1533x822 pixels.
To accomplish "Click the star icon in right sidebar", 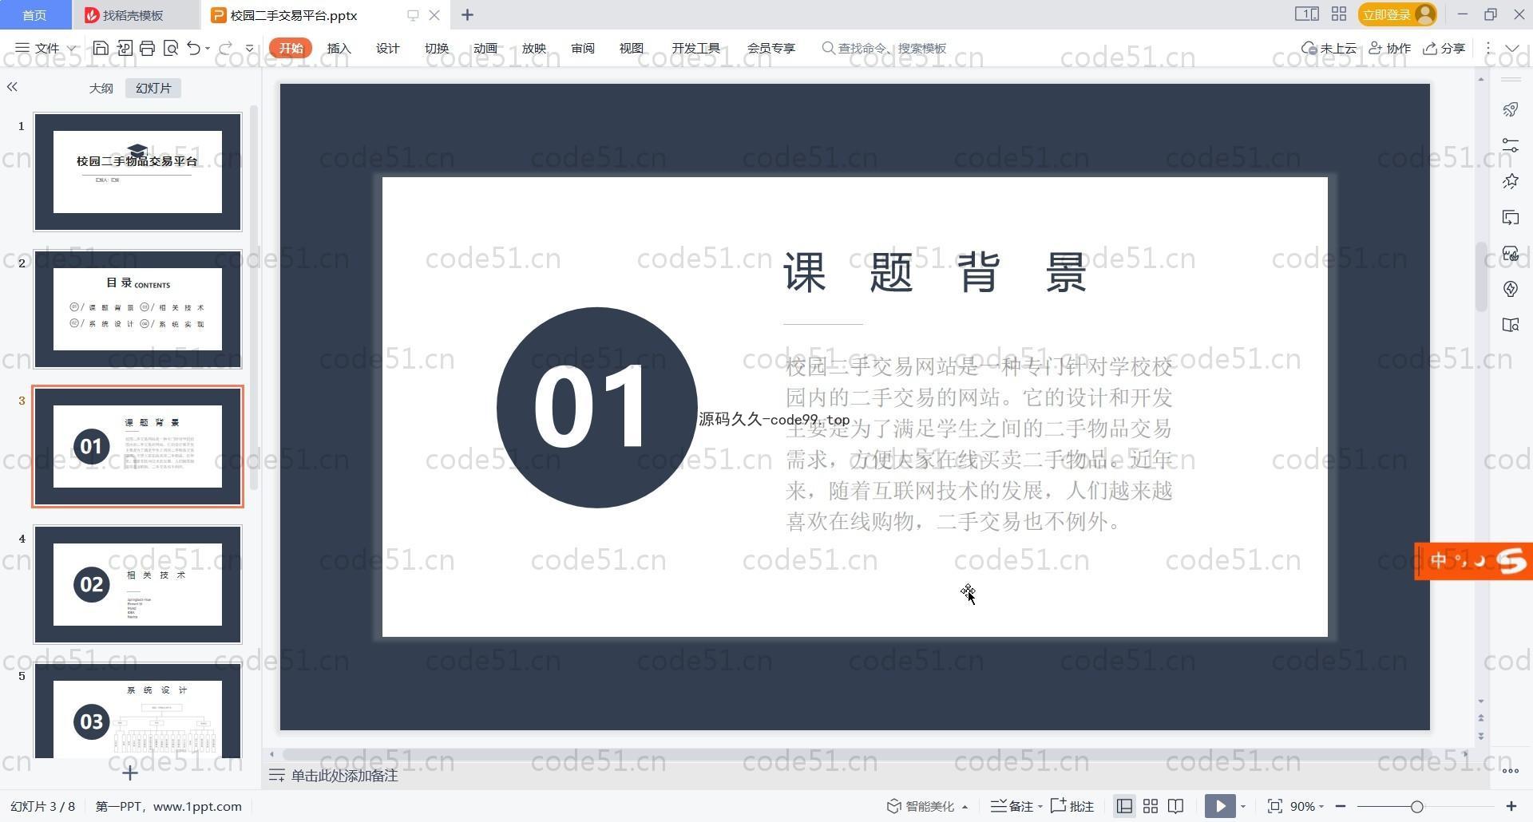I will pos(1510,181).
